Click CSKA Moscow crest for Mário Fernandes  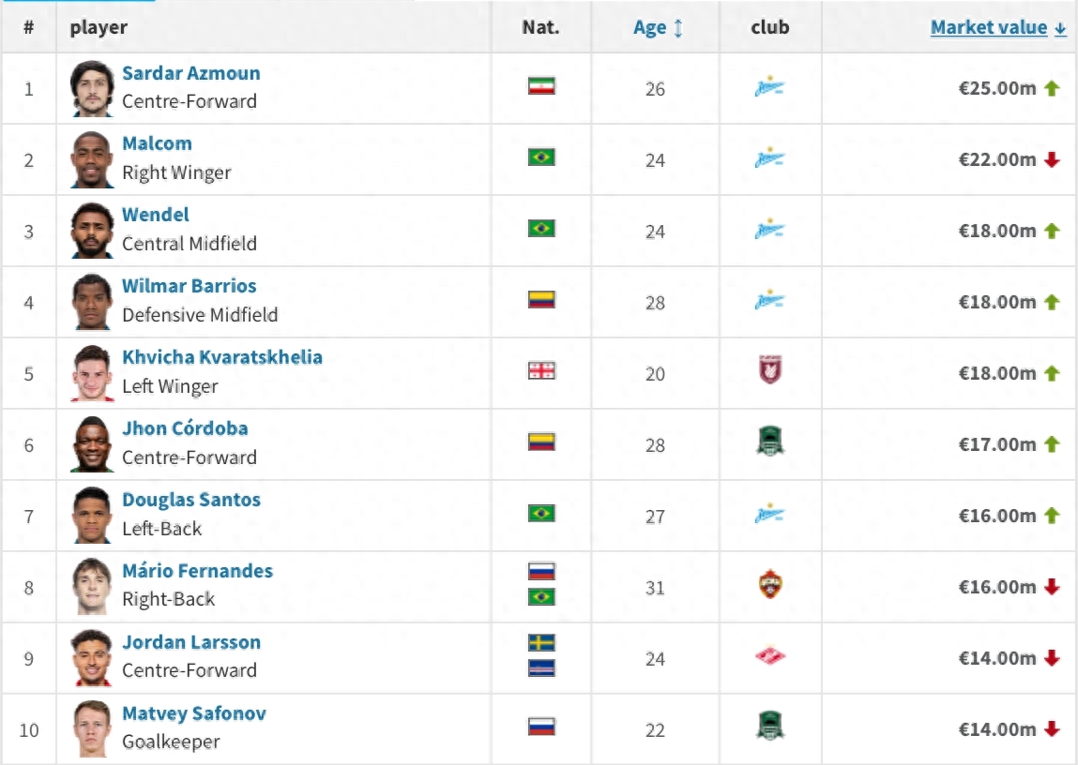(x=769, y=585)
